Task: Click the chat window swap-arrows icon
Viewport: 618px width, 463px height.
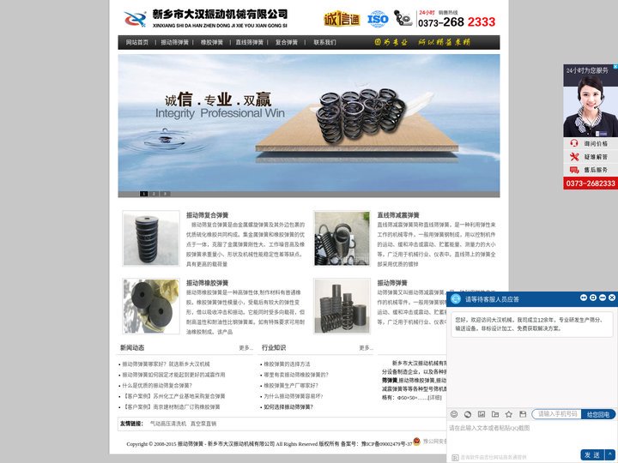Action: 584,298
